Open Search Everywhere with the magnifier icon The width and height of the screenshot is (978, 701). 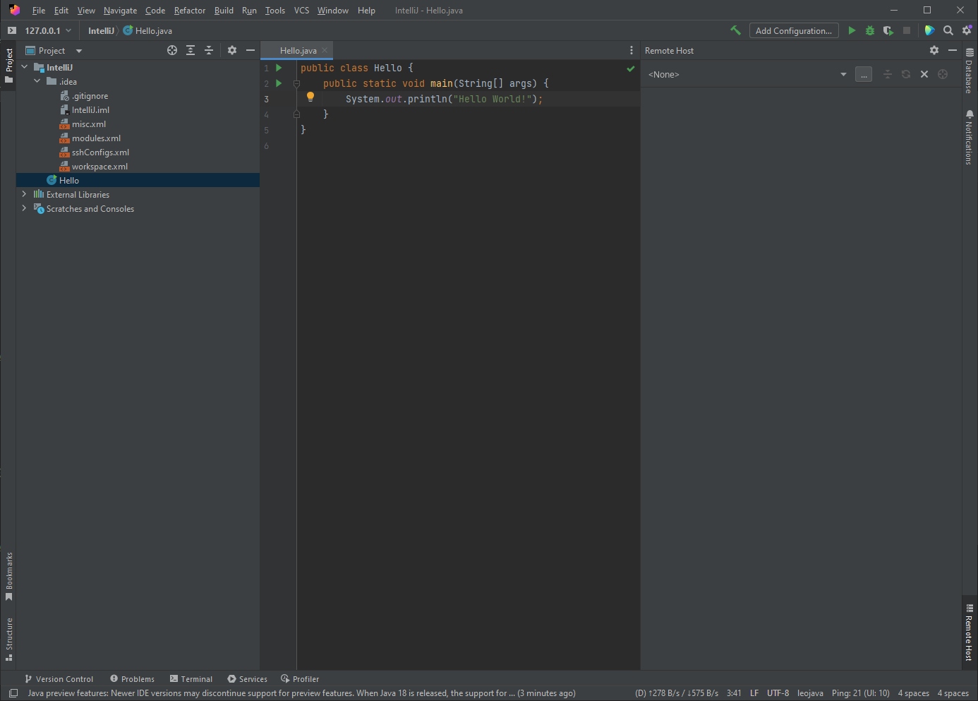point(948,30)
